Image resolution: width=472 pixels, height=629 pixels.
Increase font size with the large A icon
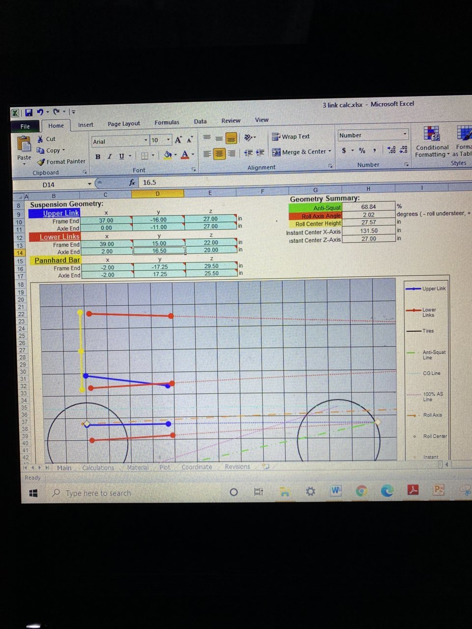tap(178, 140)
